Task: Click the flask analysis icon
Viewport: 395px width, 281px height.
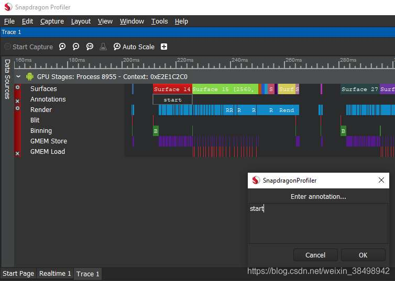Action: (103, 47)
